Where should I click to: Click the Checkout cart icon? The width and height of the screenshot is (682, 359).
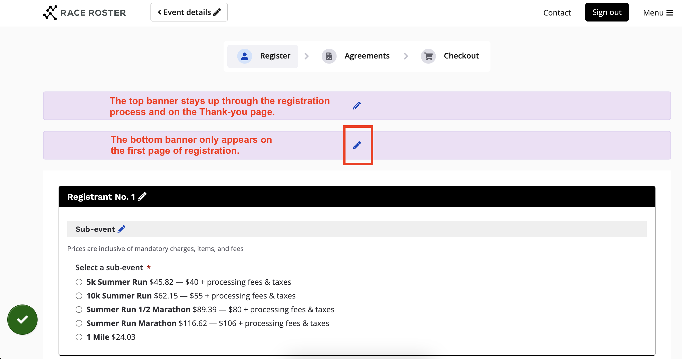(428, 56)
